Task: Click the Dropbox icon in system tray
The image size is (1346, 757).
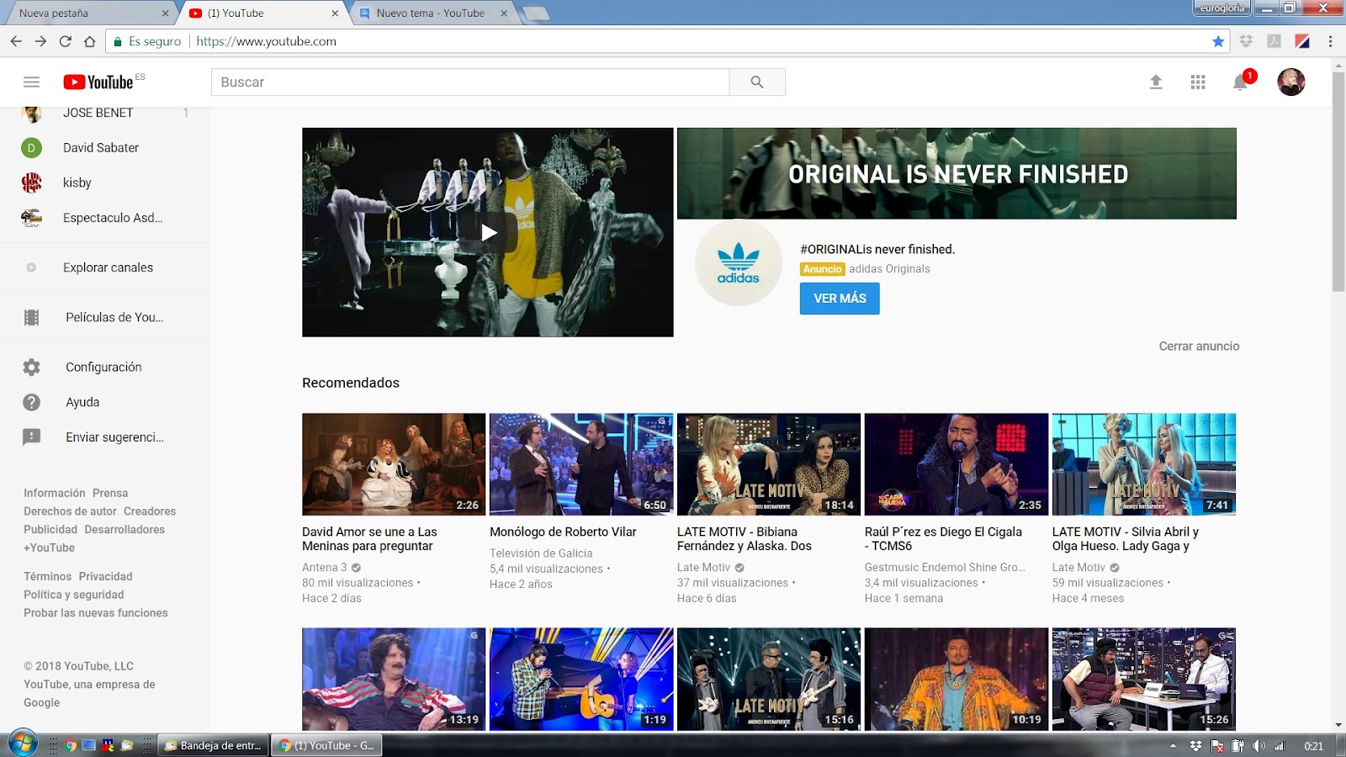Action: coord(1195,746)
